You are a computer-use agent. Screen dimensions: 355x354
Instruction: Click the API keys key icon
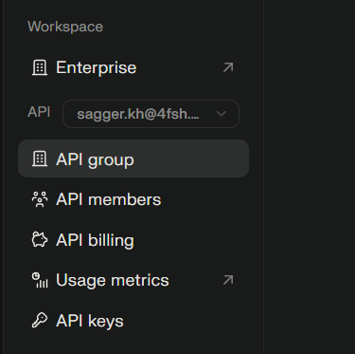(x=40, y=320)
